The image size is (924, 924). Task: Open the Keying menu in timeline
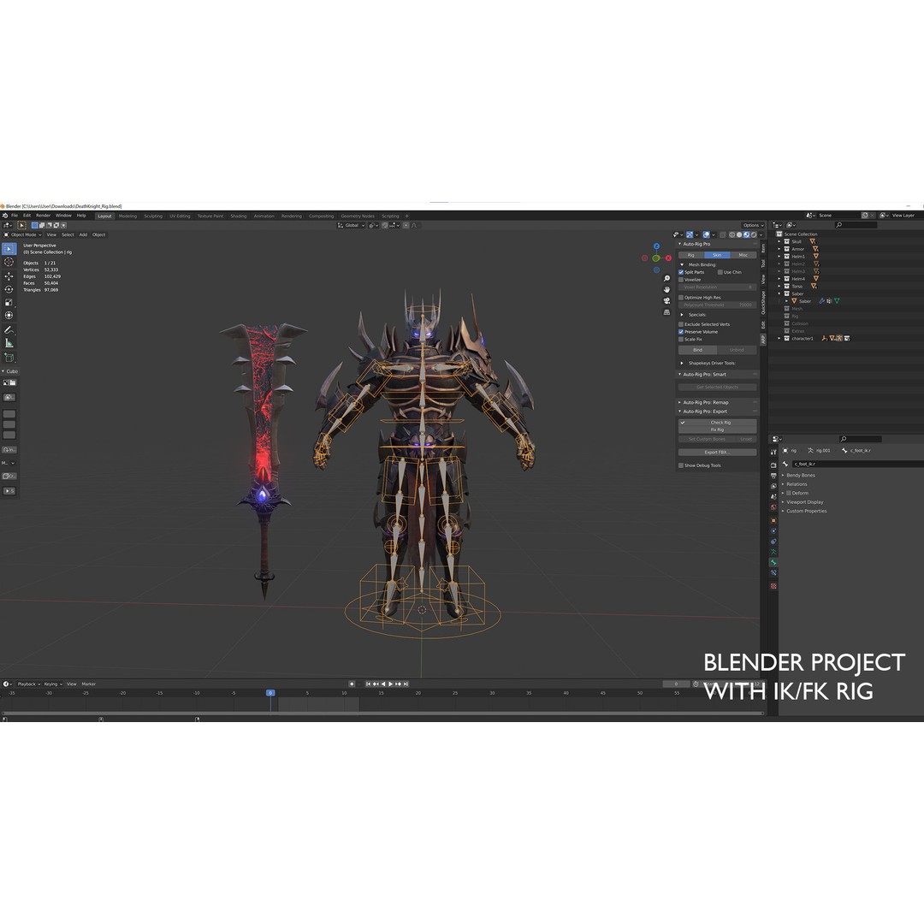click(x=52, y=684)
